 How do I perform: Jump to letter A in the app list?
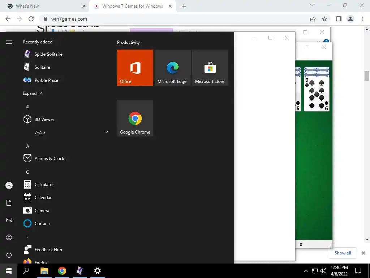27,146
